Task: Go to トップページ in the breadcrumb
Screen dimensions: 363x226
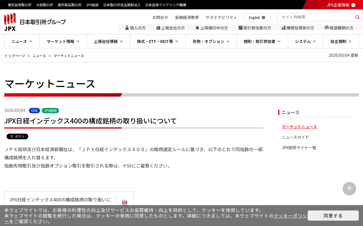Action: 15,56
